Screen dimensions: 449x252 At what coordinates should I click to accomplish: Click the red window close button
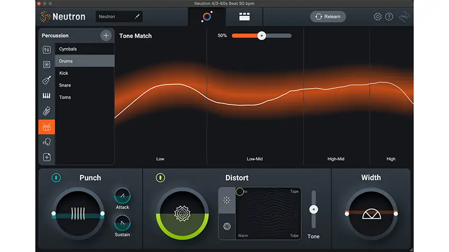pyautogui.click(x=39, y=4)
